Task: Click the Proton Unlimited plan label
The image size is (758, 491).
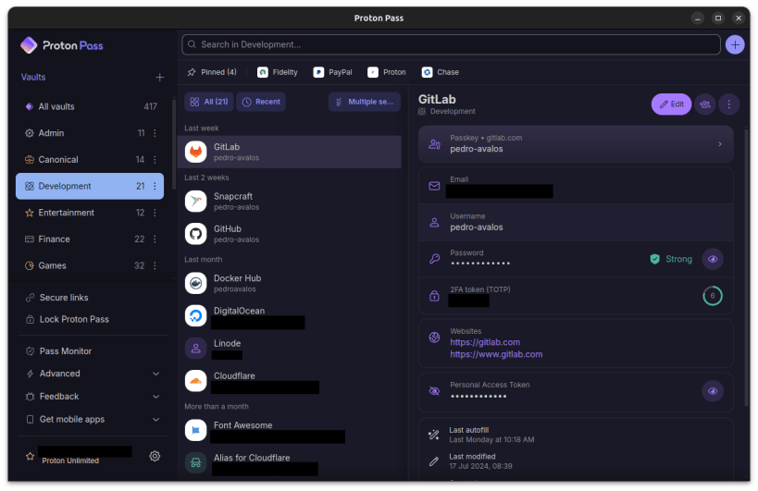Action: coord(70,460)
